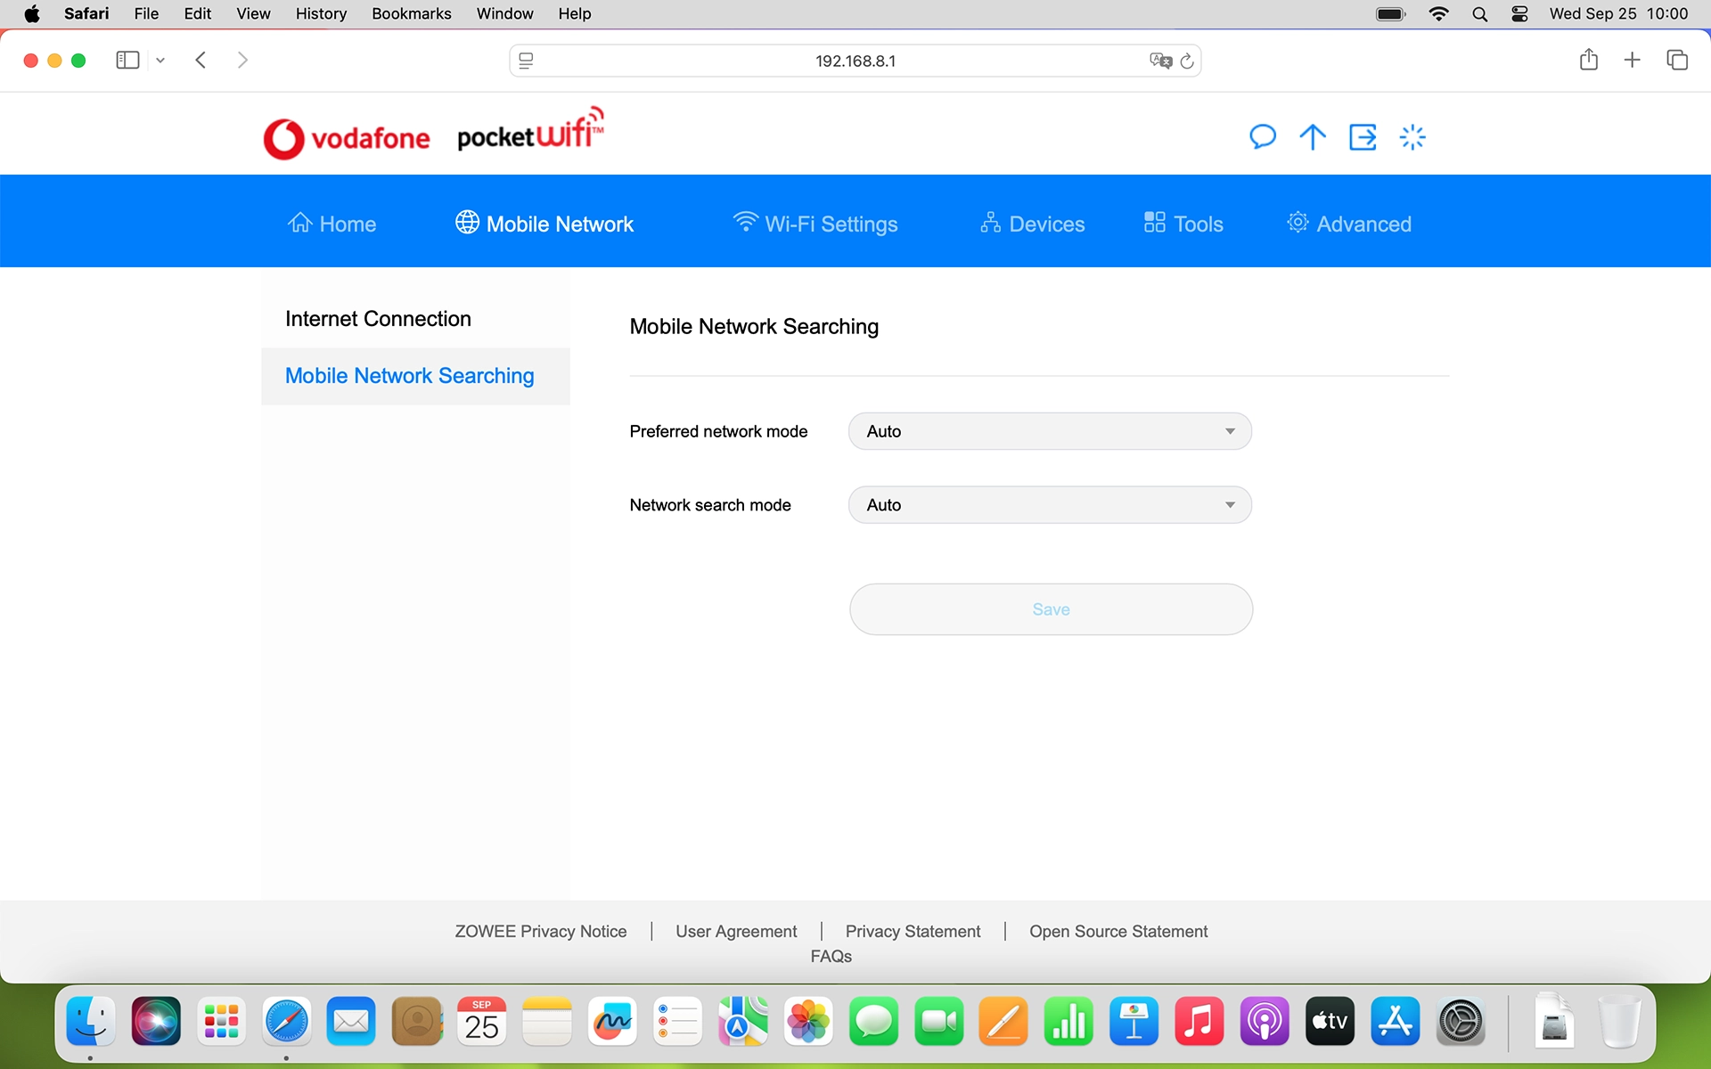Viewport: 1711px width, 1069px height.
Task: Click the upload arrow icon in header
Action: [1313, 136]
